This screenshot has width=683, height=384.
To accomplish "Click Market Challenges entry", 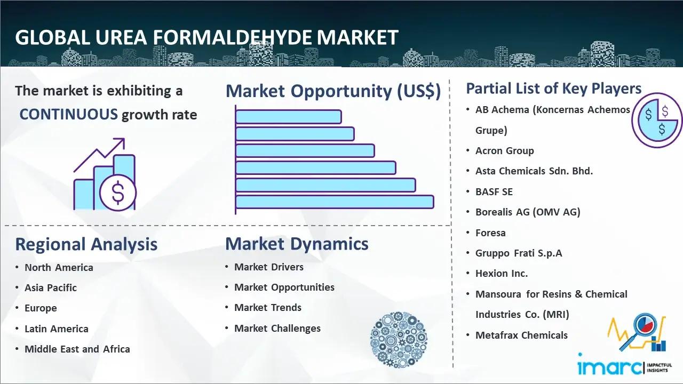I will pos(277,329).
